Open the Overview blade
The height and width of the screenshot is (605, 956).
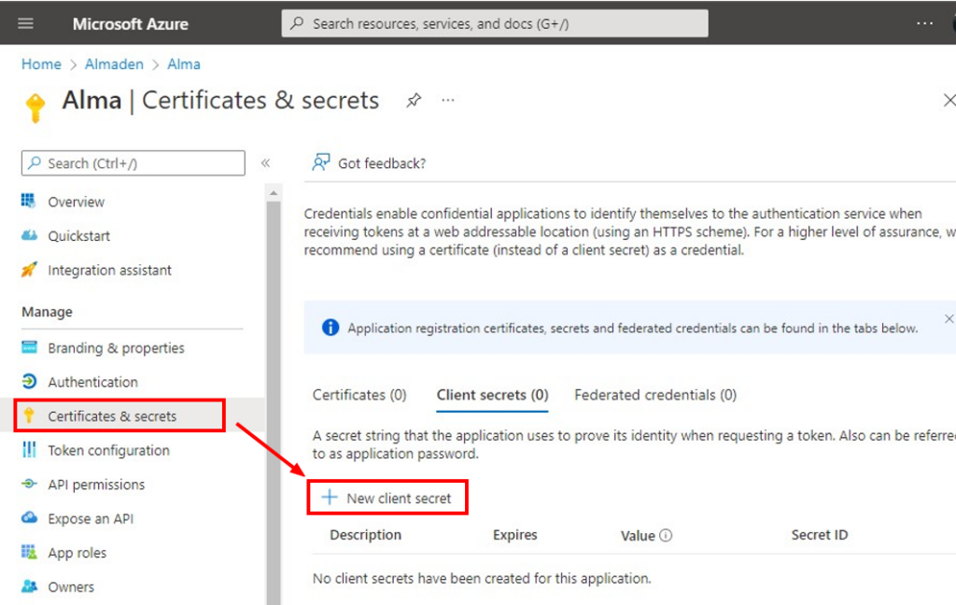76,202
